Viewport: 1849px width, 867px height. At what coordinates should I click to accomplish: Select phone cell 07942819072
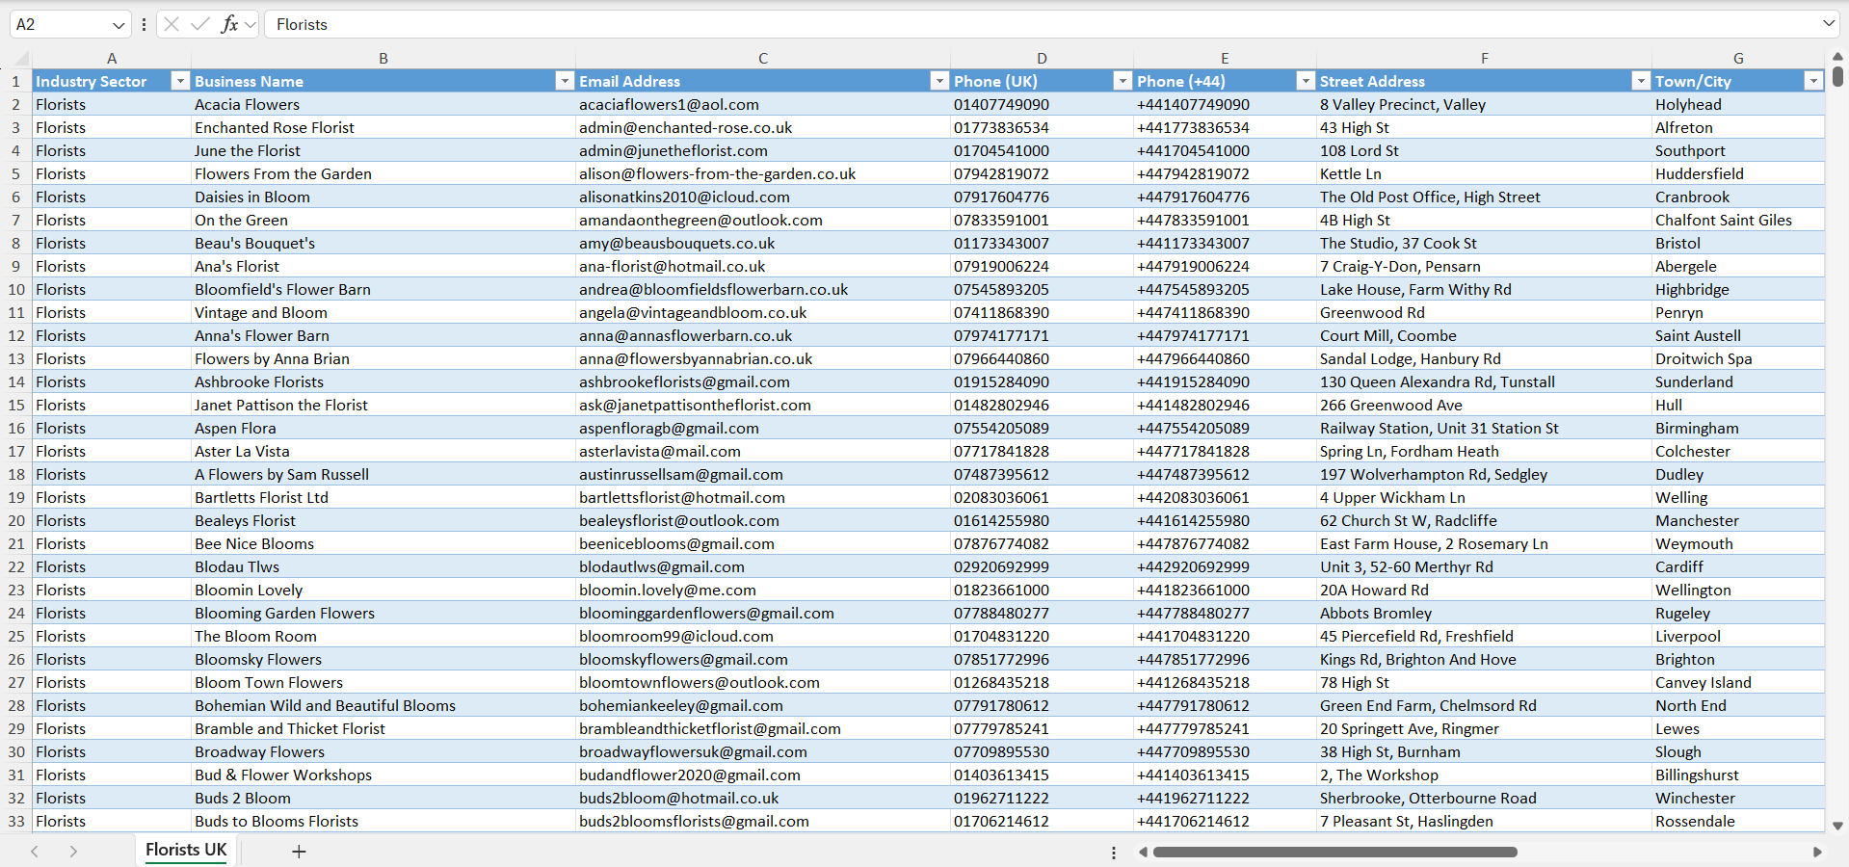1042,173
